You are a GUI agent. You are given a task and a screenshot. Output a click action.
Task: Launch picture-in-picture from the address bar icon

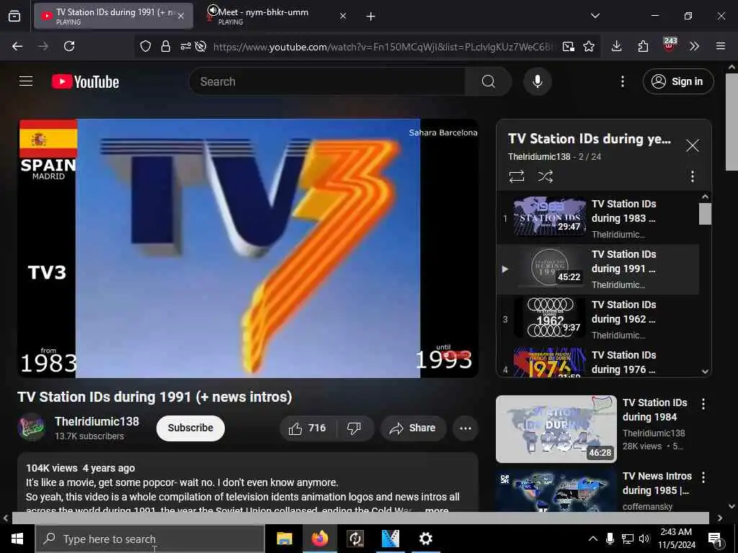[568, 46]
